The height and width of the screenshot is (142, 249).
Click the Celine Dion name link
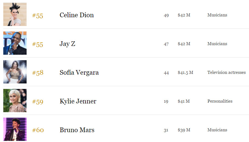pos(77,15)
